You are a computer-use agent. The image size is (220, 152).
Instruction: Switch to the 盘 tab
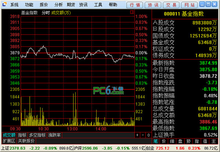point(180,141)
